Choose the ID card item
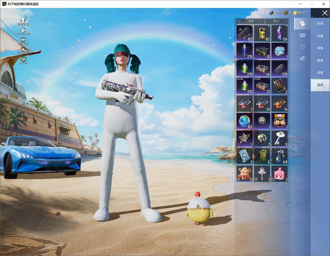The width and height of the screenshot is (330, 256). point(279,86)
